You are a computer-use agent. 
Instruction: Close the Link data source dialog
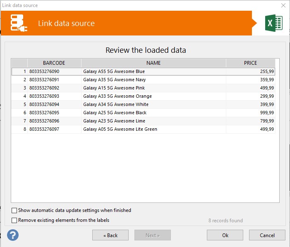(283, 5)
